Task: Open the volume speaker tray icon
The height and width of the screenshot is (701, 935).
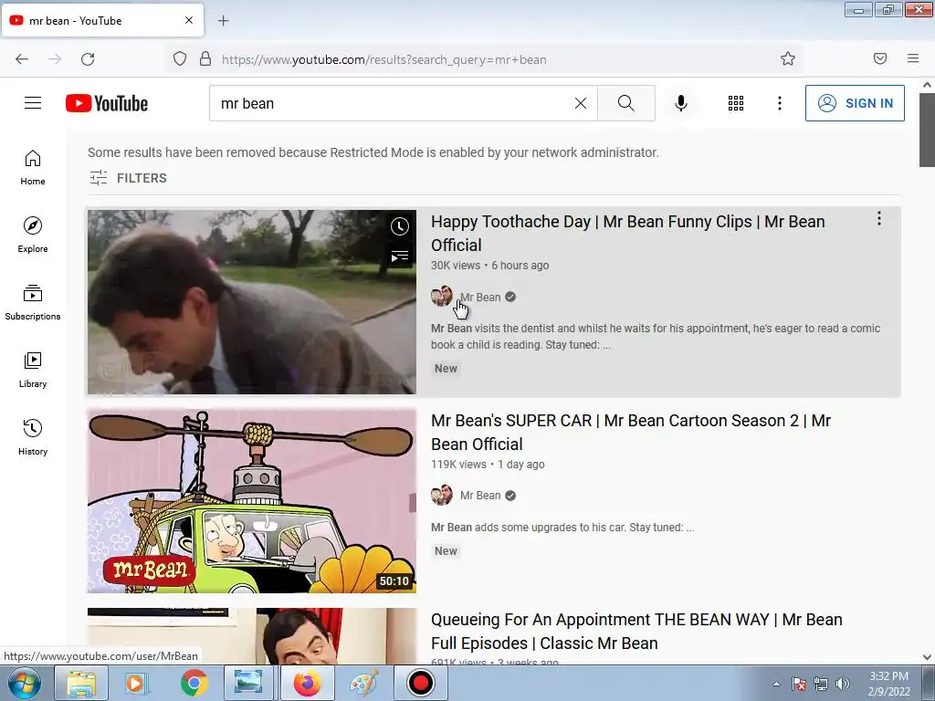Action: [x=843, y=684]
